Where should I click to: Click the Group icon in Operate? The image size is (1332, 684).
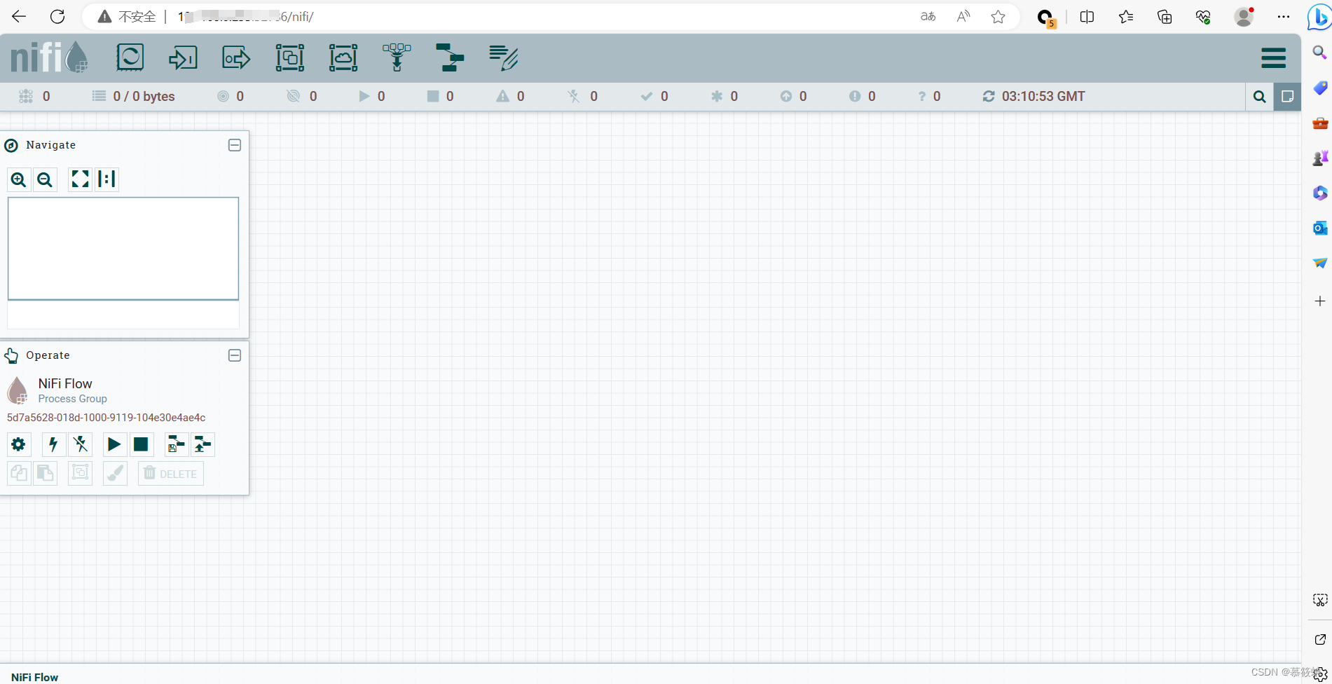point(80,474)
